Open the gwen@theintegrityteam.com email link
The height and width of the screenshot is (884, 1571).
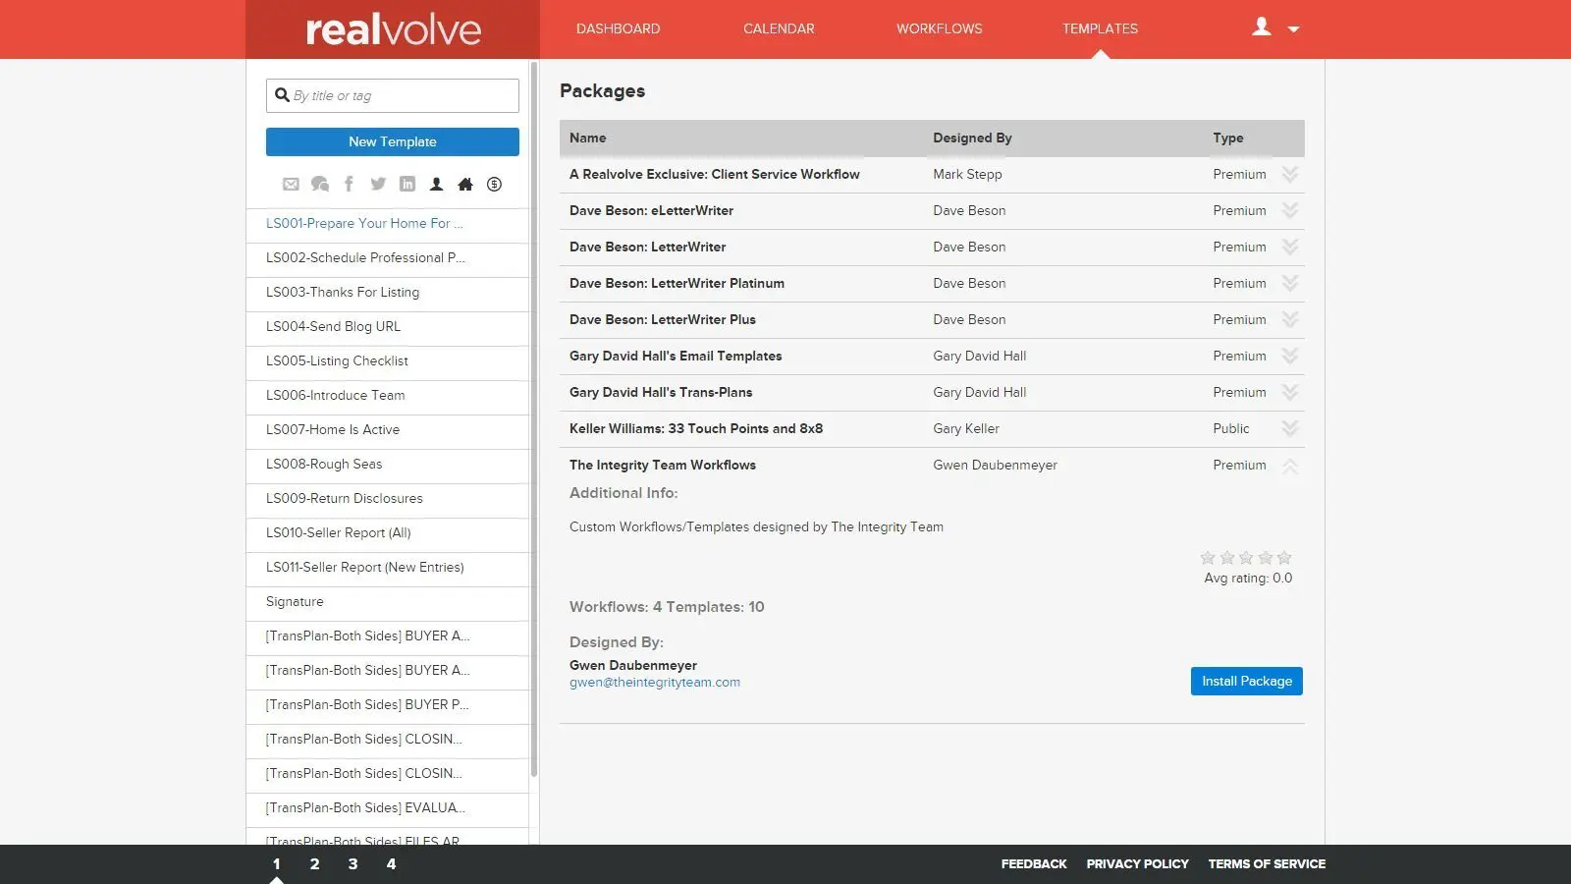coord(655,682)
